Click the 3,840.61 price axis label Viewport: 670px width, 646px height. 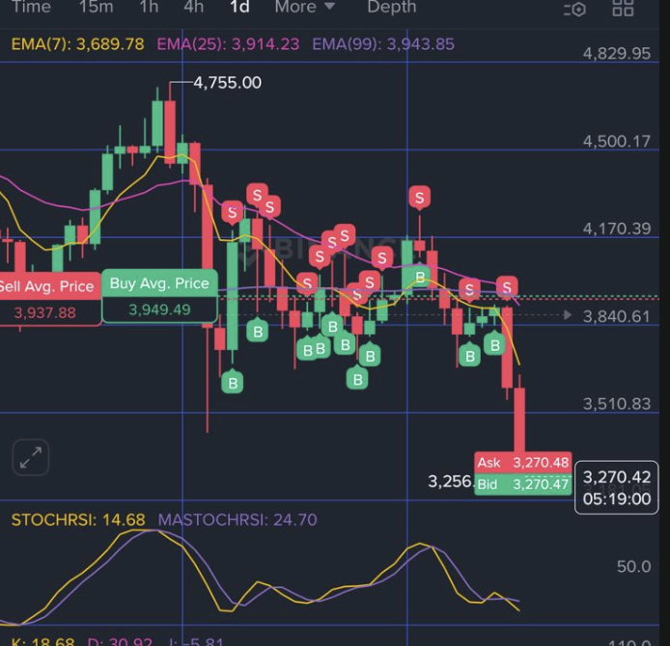point(617,316)
